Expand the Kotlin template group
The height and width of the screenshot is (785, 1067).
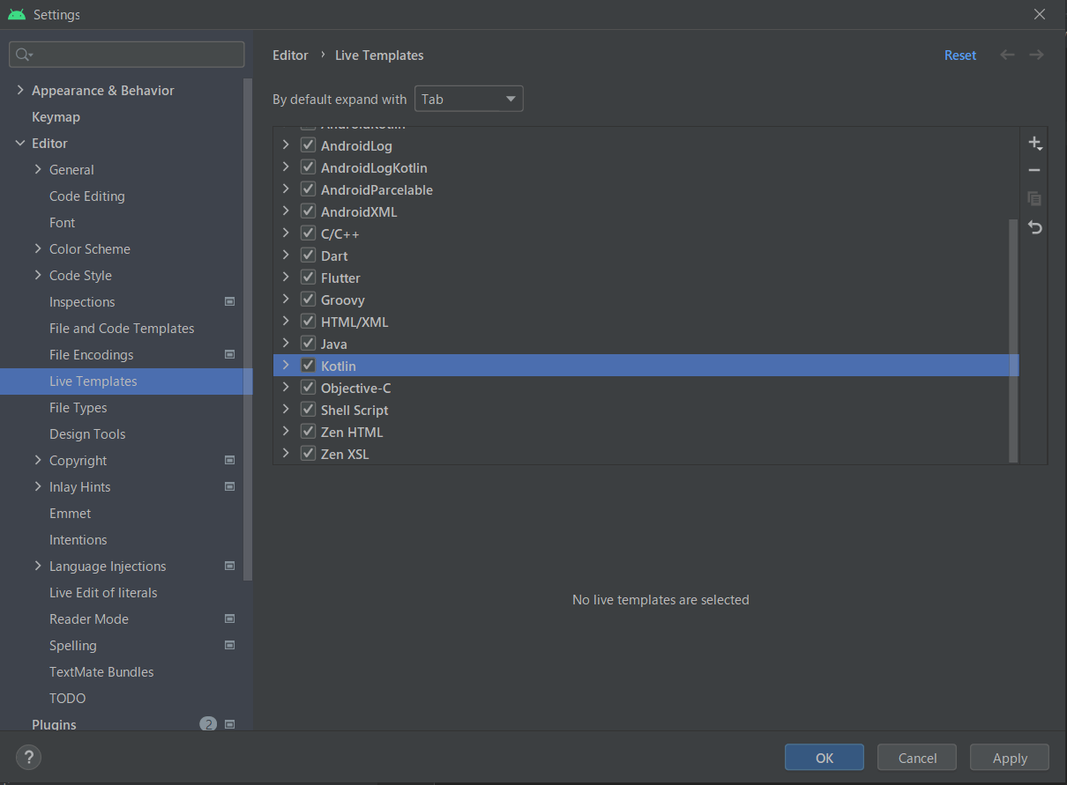point(285,365)
